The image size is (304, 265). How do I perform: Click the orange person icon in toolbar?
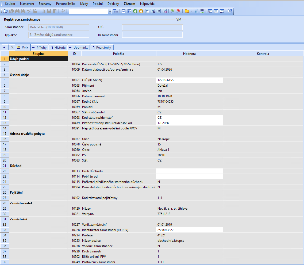[x=141, y=11]
